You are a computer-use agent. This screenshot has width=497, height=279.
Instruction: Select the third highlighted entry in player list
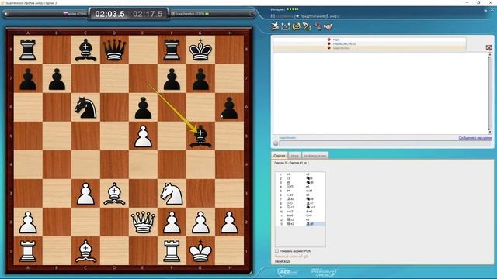[341, 48]
